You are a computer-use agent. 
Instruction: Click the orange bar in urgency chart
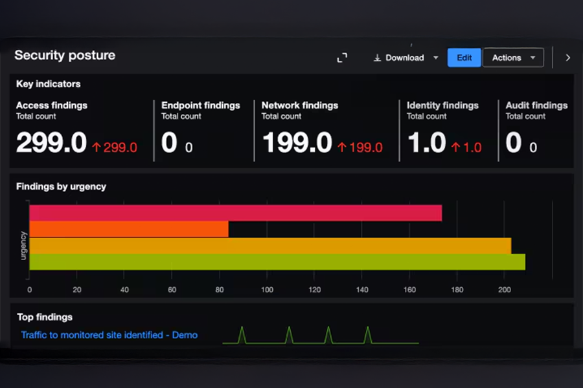(128, 229)
